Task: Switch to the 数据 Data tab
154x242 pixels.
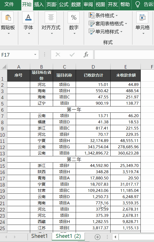Action: 76,4
